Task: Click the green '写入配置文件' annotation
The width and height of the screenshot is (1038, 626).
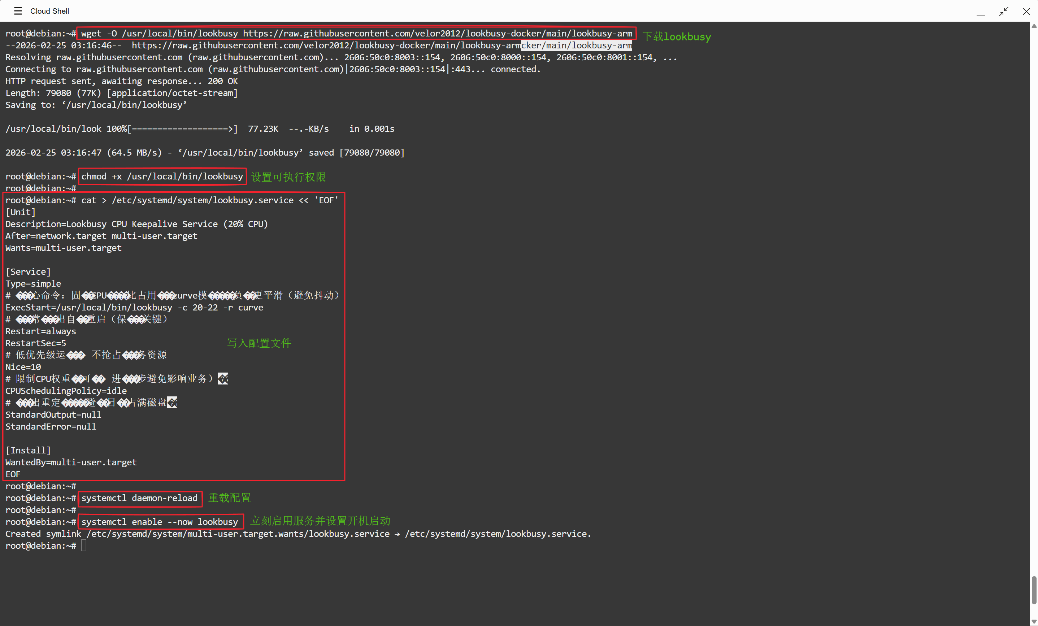Action: click(259, 343)
